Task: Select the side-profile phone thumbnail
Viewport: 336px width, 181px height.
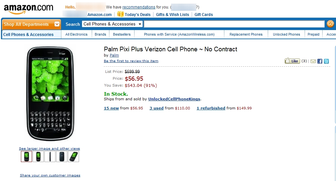Action: pyautogui.click(x=50, y=156)
